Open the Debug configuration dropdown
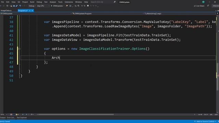Image resolution: width=219 pixels, height=123 pixels. tap(32, 6)
